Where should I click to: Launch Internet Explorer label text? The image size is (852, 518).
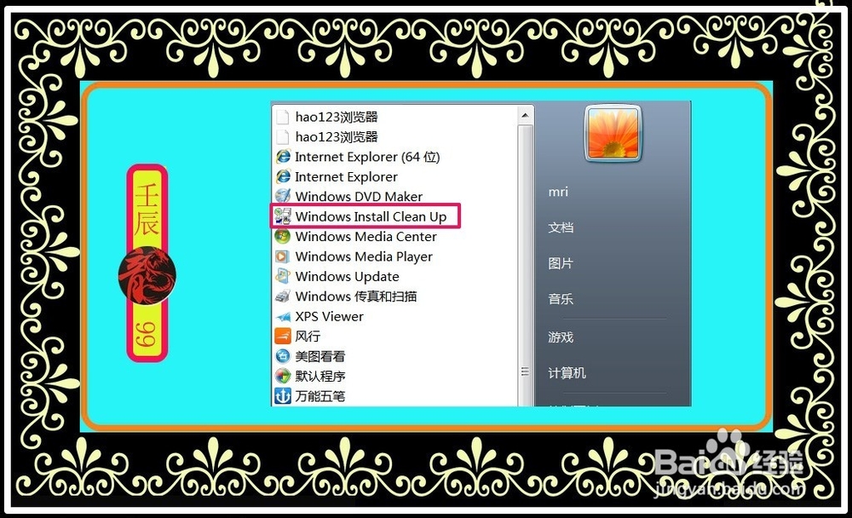pos(346,176)
